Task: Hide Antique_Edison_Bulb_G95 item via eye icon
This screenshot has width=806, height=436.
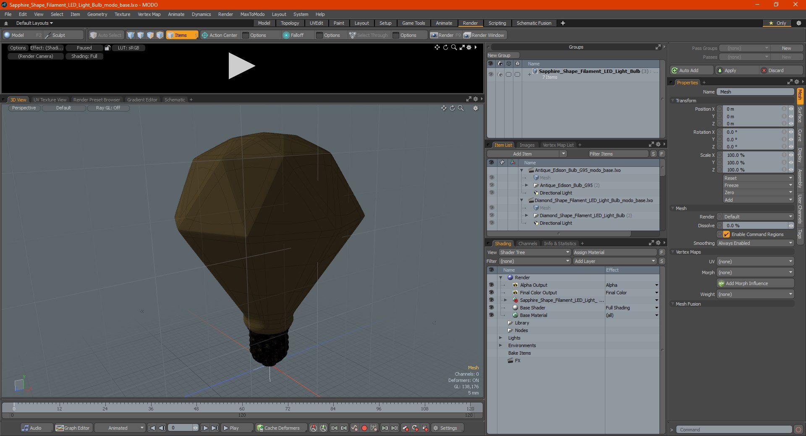Action: [x=491, y=185]
